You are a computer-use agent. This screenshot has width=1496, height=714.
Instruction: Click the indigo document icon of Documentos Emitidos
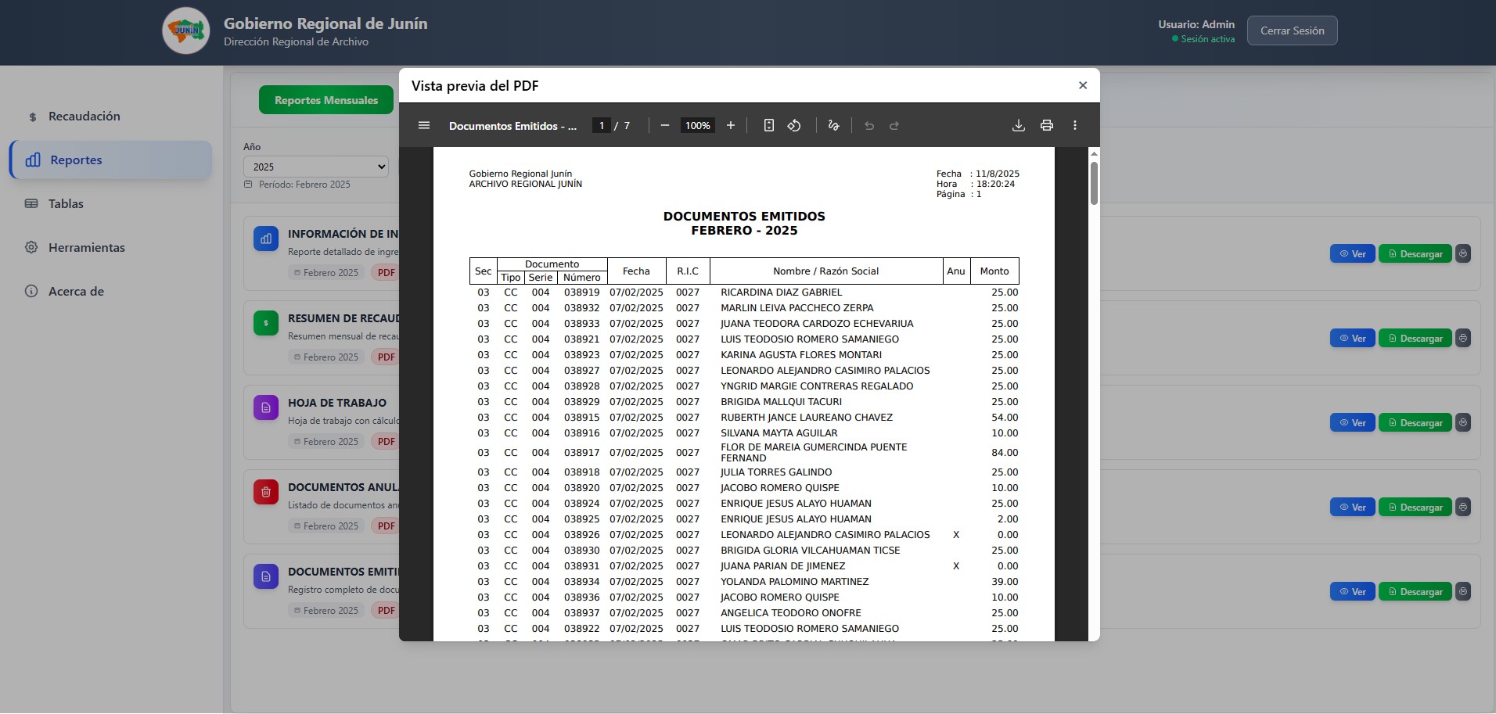pyautogui.click(x=266, y=576)
